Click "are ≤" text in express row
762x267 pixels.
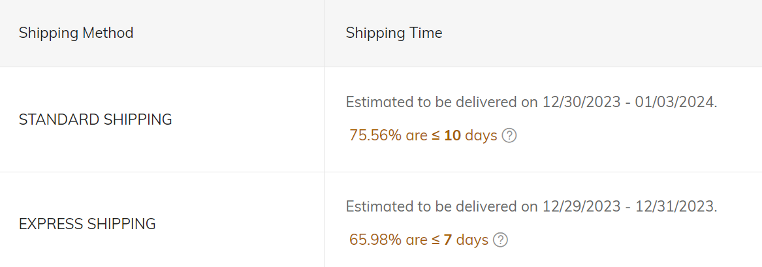[x=423, y=240]
